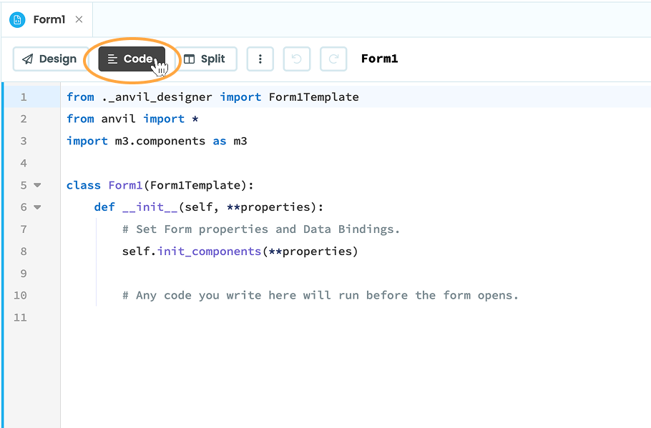The width and height of the screenshot is (651, 428).
Task: Click m3.components in the import statement
Action: point(160,141)
